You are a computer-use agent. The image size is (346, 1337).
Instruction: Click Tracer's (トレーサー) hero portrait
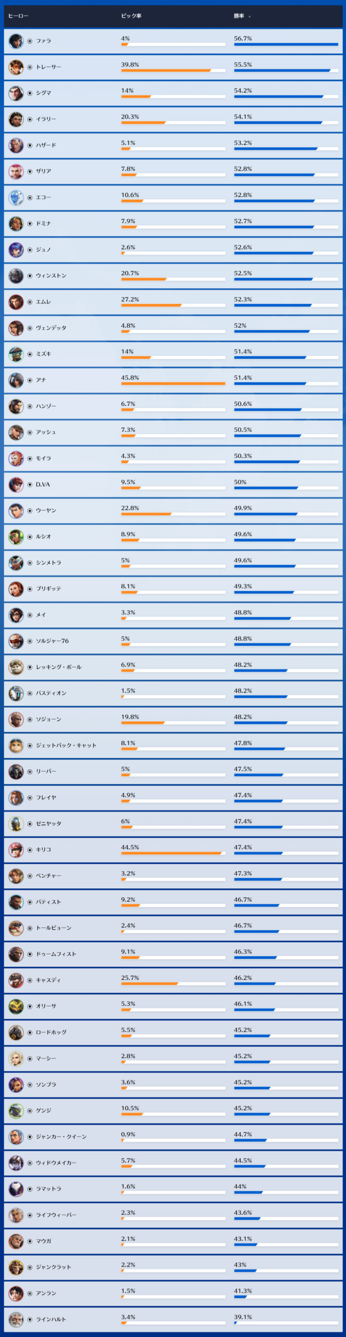(x=16, y=67)
